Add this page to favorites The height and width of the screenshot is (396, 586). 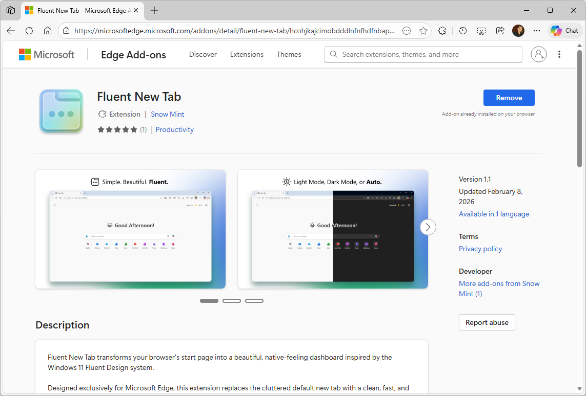tap(423, 30)
